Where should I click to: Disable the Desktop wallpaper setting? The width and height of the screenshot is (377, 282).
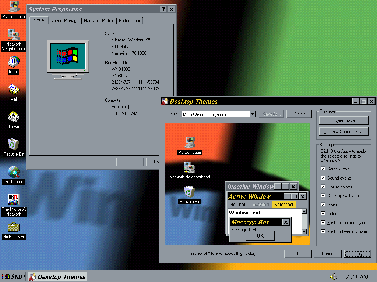323,196
